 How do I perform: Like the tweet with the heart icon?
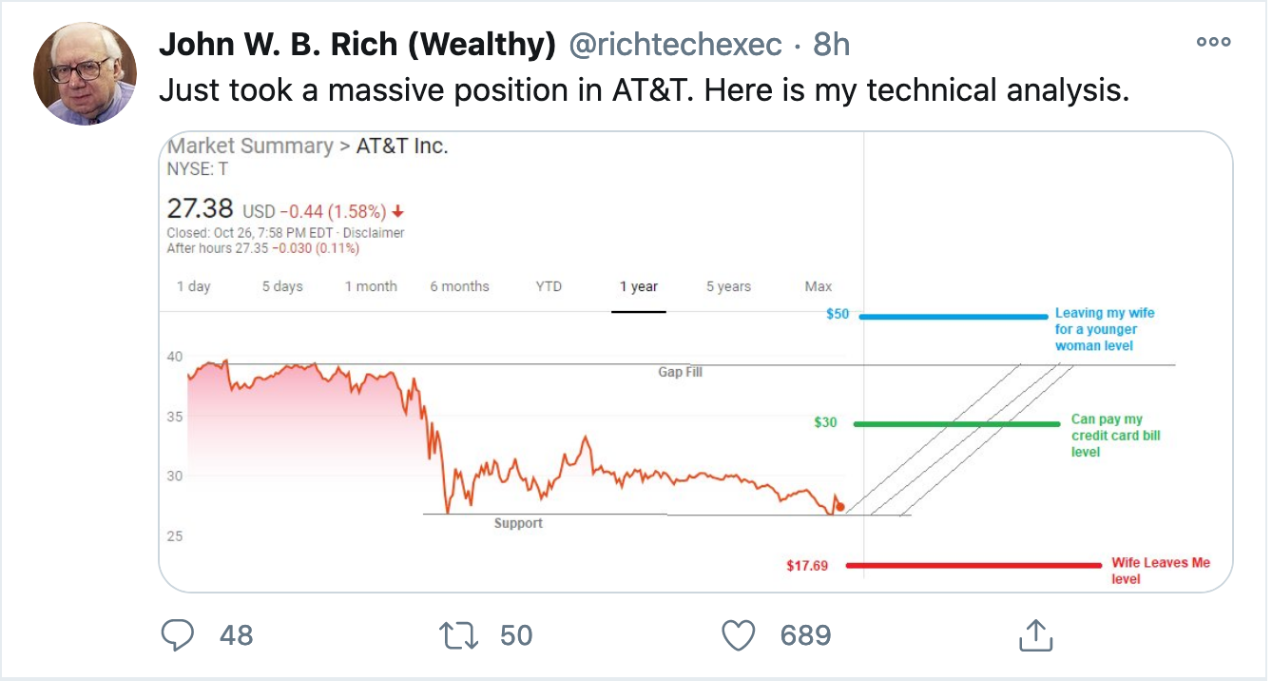point(739,634)
